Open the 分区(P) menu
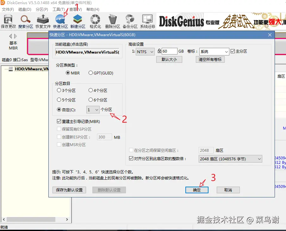Screen dimensions: 286x231 42,9
